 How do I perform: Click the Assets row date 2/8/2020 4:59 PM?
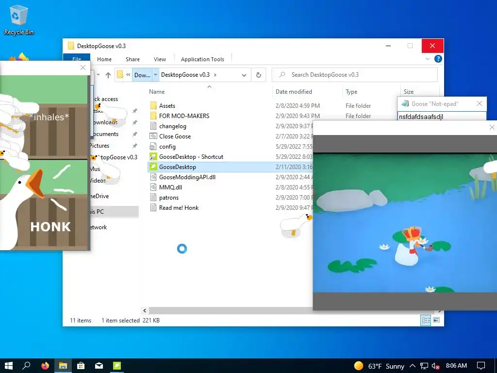click(298, 105)
